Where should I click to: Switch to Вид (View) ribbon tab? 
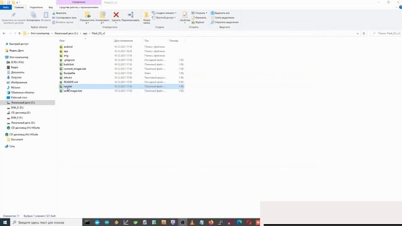click(x=51, y=8)
